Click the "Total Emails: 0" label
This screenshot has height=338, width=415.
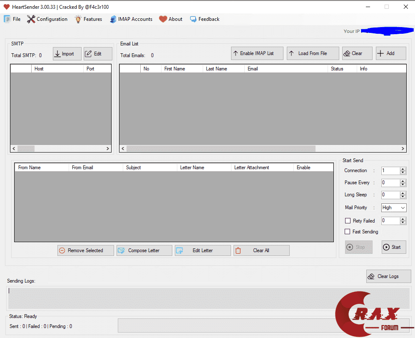[x=137, y=55]
